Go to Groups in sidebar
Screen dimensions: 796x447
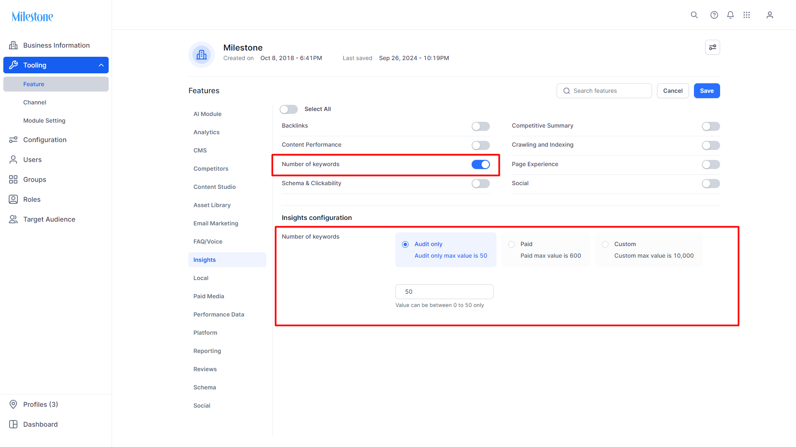point(56,179)
